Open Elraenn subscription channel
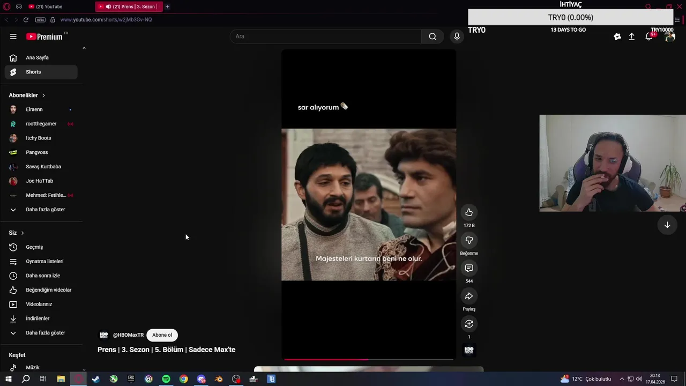 [x=41, y=109]
